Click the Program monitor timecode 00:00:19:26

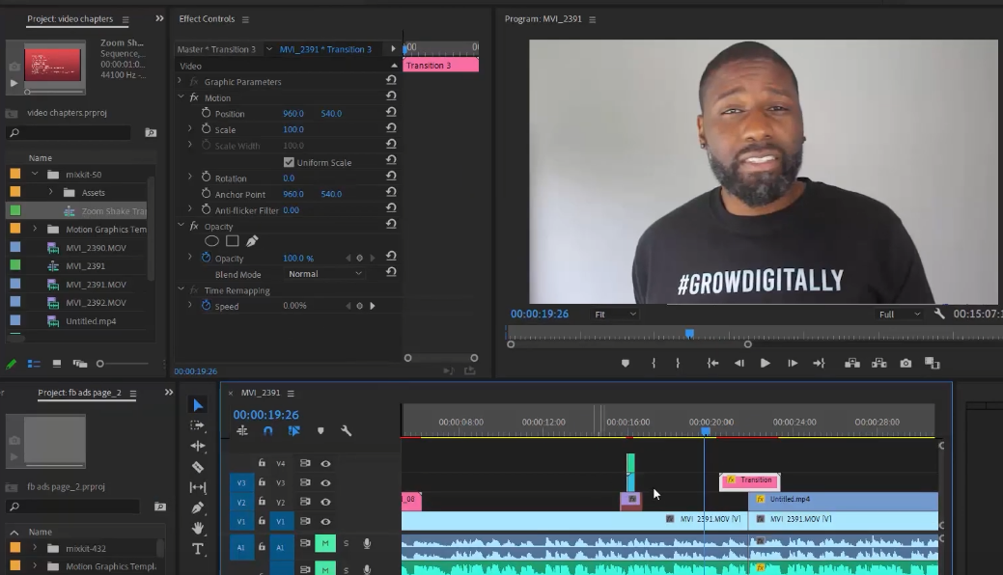[x=540, y=314]
